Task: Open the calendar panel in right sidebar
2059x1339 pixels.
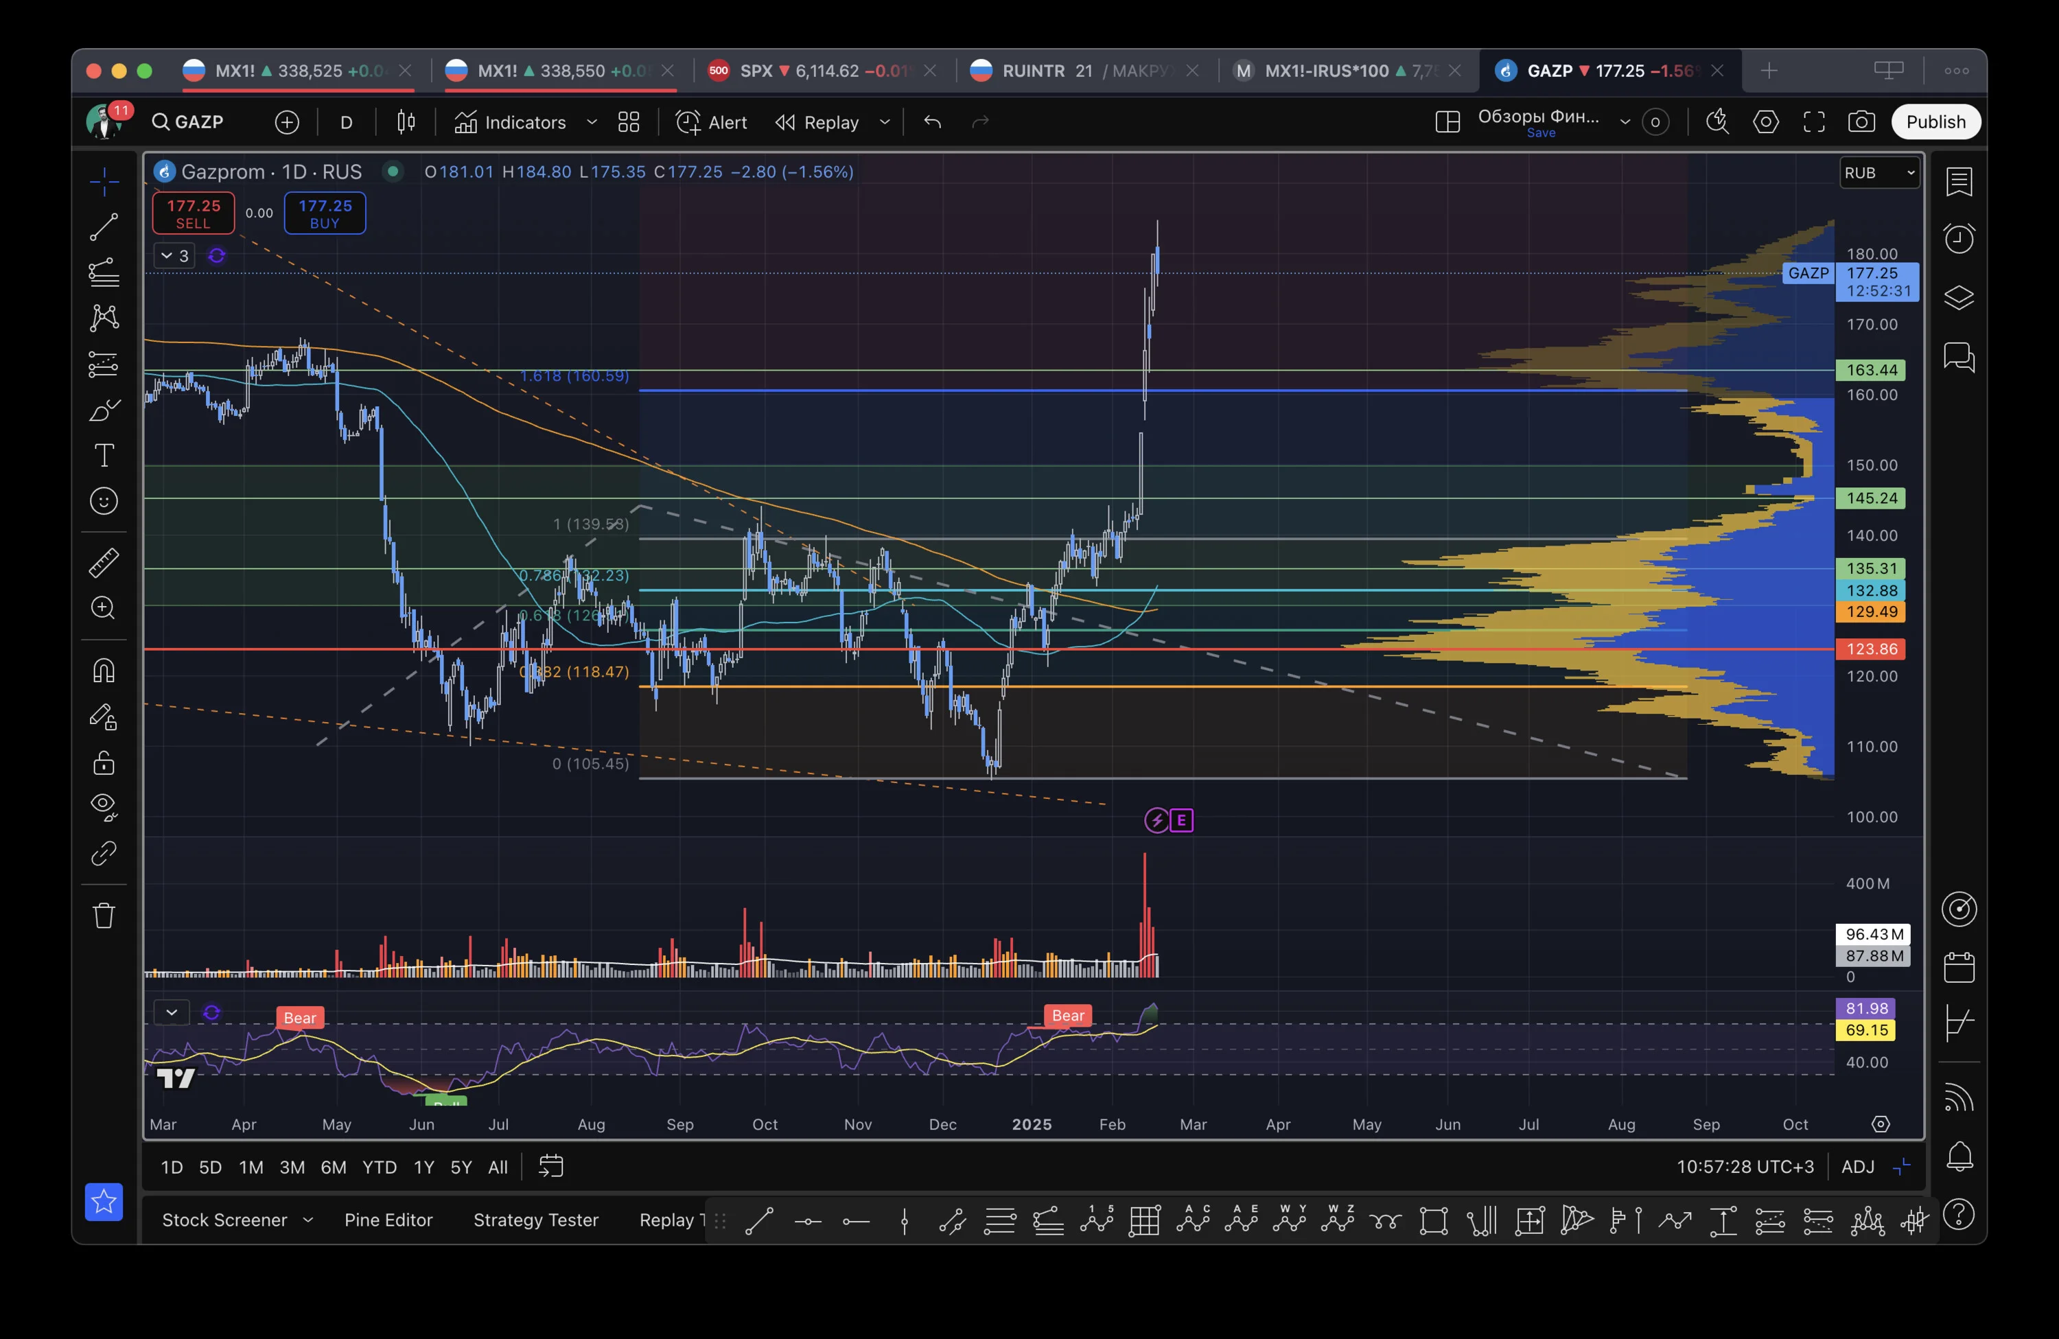Action: coord(1959,966)
